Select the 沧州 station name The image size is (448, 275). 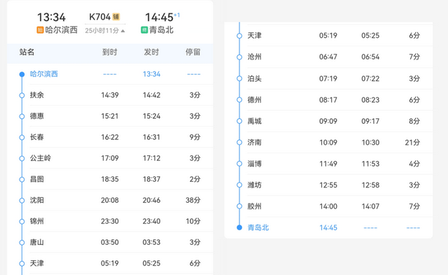[x=254, y=57]
